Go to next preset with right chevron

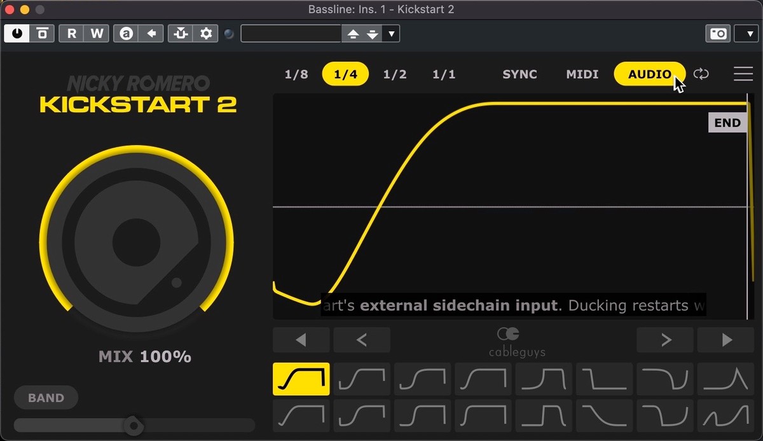point(665,340)
